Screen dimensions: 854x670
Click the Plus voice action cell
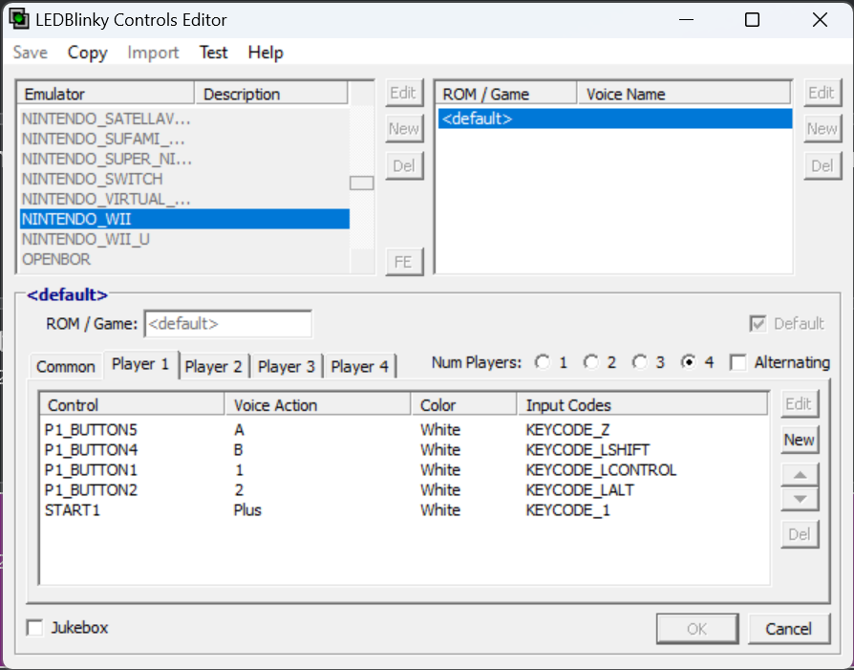[247, 510]
